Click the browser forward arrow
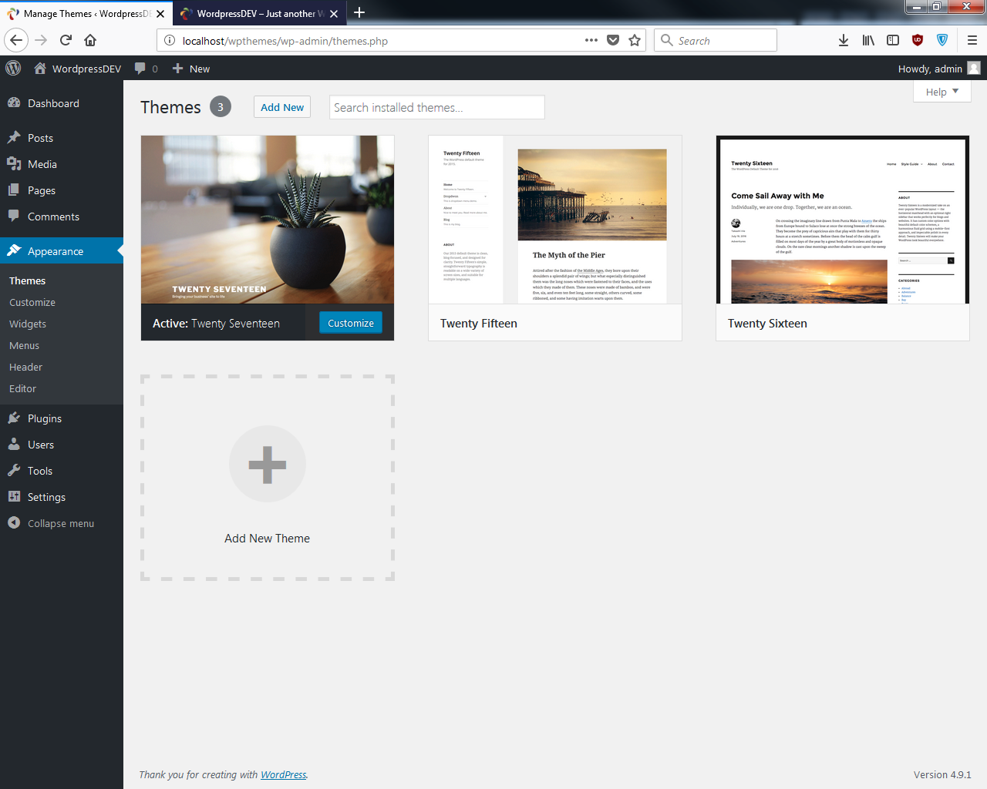Viewport: 987px width, 789px height. [41, 40]
